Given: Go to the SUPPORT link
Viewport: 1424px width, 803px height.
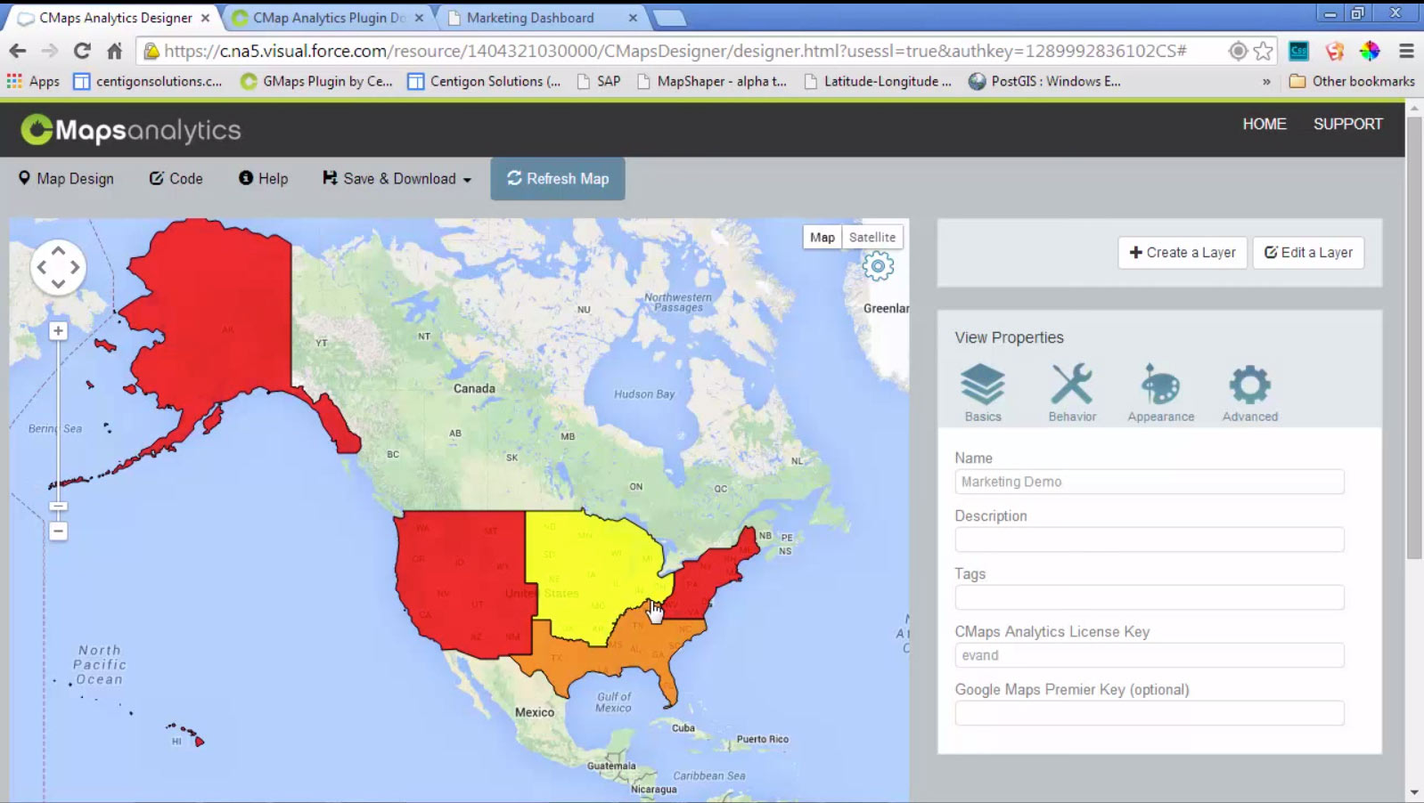Looking at the screenshot, I should [x=1347, y=125].
